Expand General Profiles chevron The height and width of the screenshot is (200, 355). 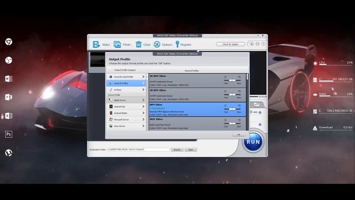[143, 83]
